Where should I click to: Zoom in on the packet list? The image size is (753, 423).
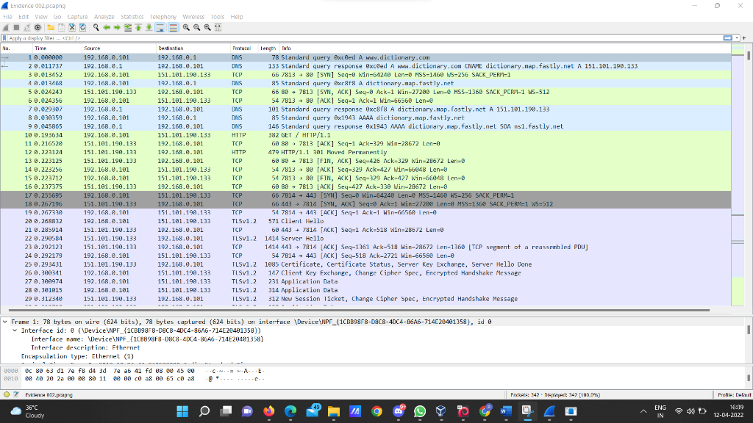click(186, 27)
